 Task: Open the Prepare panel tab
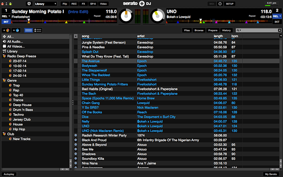pyautogui.click(x=213, y=30)
